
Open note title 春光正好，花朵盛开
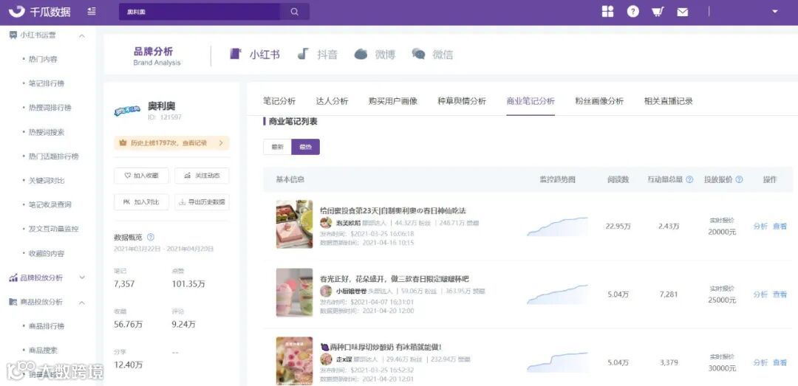[x=394, y=279]
